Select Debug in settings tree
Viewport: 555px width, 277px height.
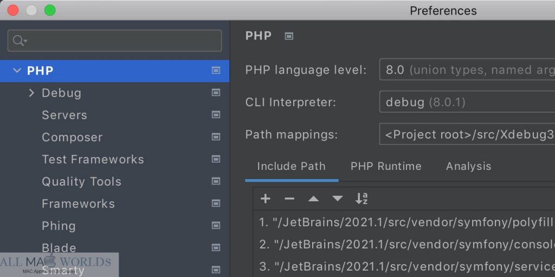tap(115, 93)
